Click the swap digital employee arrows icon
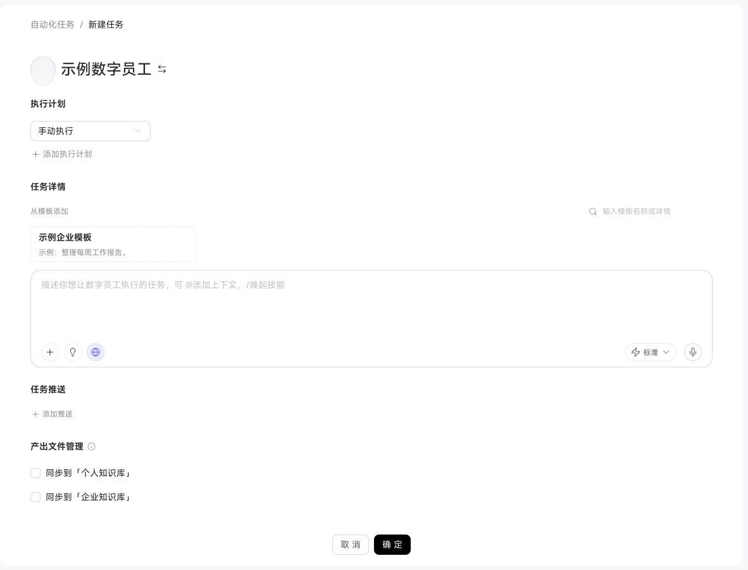 (x=162, y=69)
